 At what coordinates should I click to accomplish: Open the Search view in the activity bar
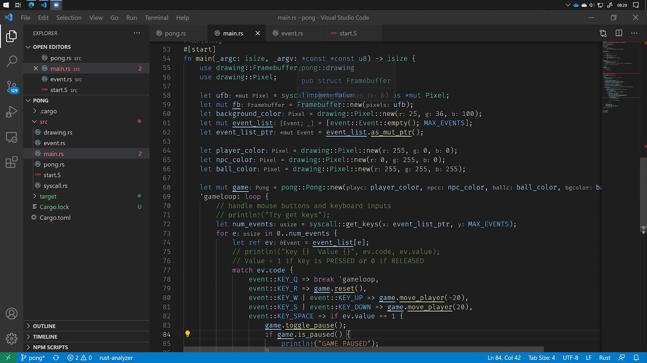[12, 62]
